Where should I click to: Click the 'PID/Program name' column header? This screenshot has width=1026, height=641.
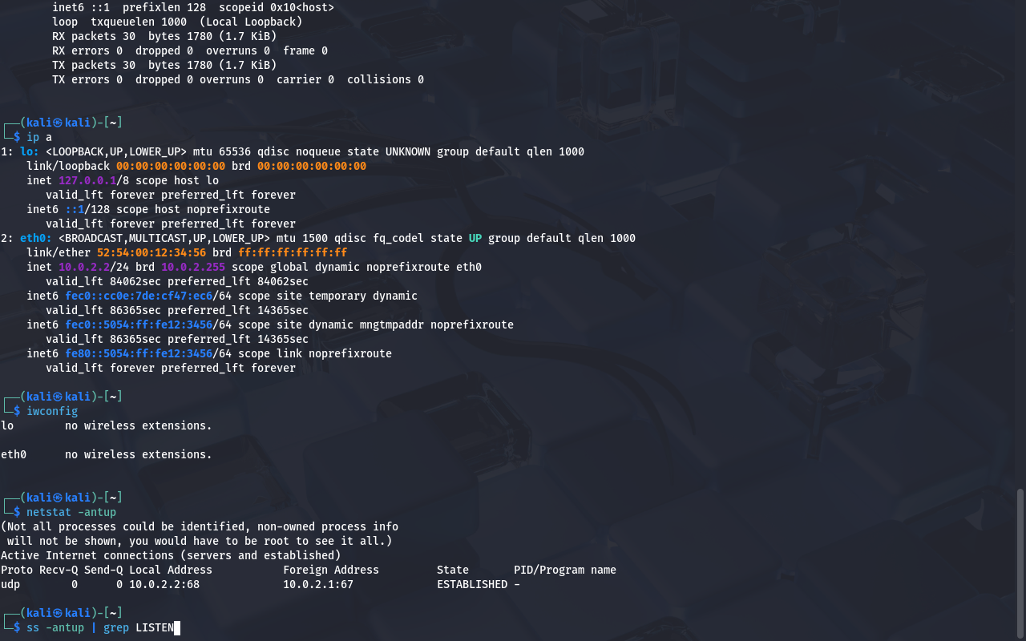point(565,570)
